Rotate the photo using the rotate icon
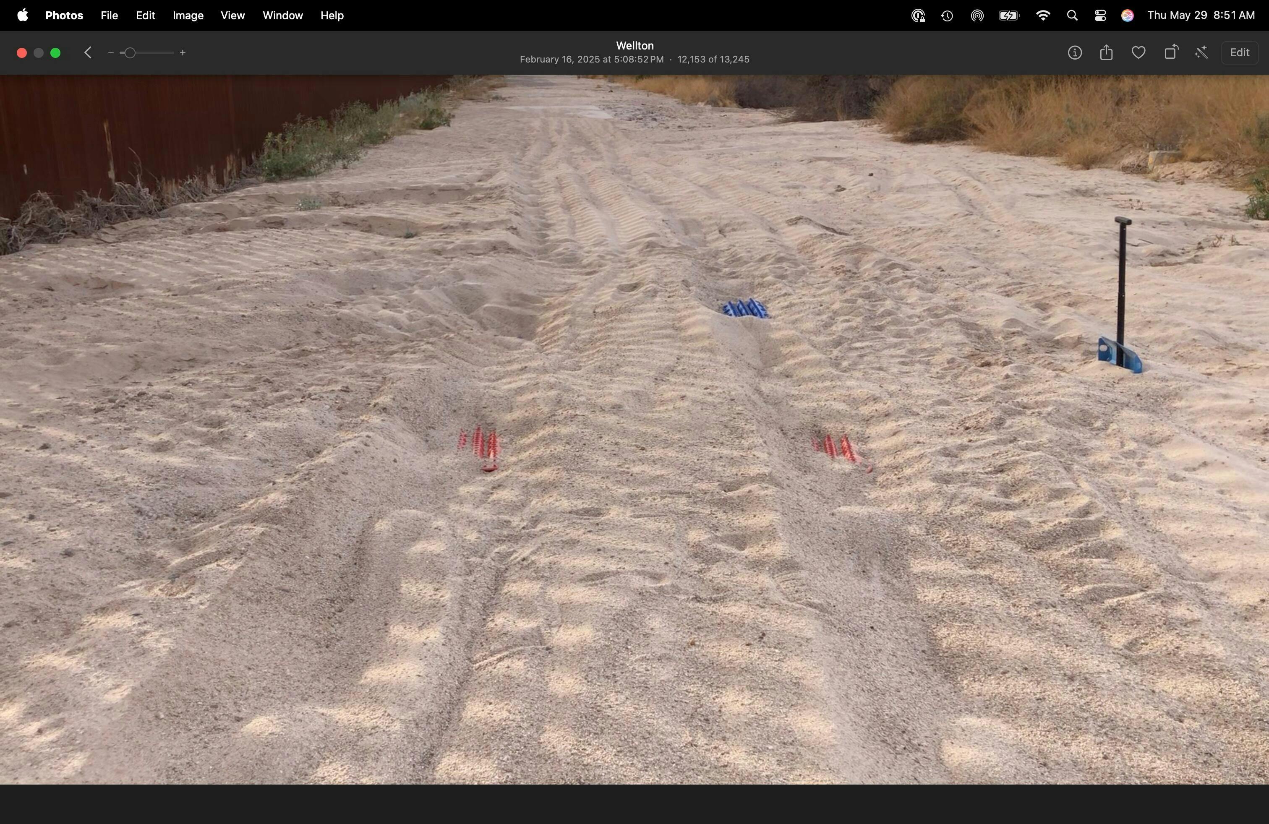Screen dimensions: 1269x824 (1171, 52)
